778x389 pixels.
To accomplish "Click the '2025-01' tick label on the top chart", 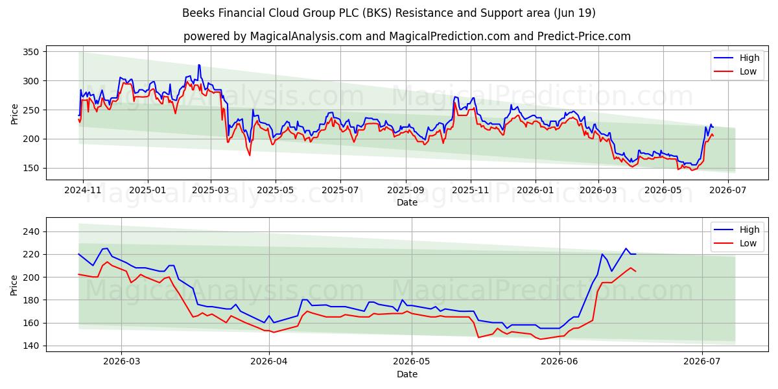I will [x=148, y=191].
